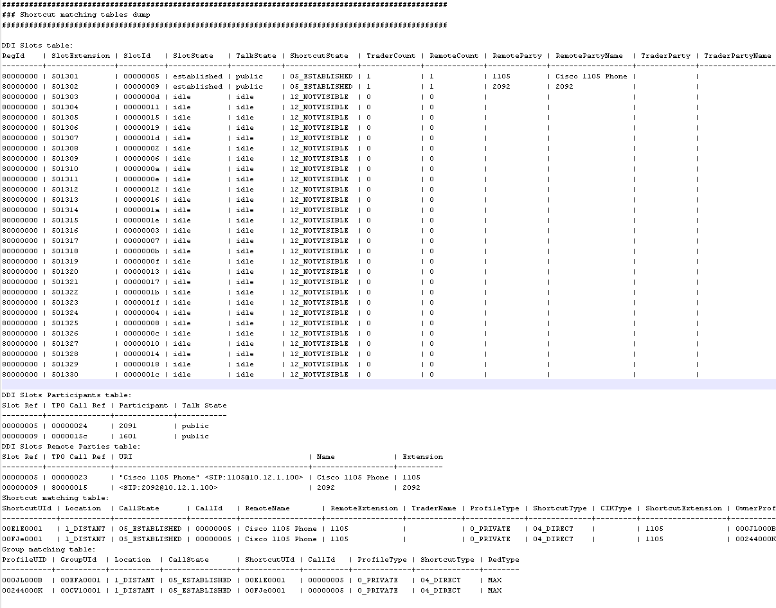Click 'established' in the 501301 row
The width and height of the screenshot is (776, 608).
(197, 76)
